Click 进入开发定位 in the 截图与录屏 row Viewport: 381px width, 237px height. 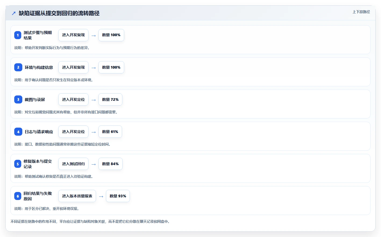coord(73,99)
